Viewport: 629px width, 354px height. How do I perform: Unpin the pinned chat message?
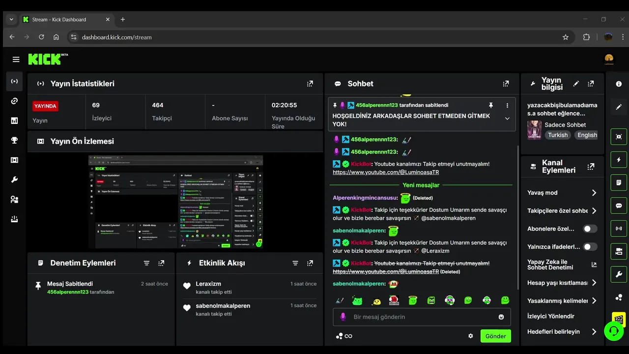[490, 105]
